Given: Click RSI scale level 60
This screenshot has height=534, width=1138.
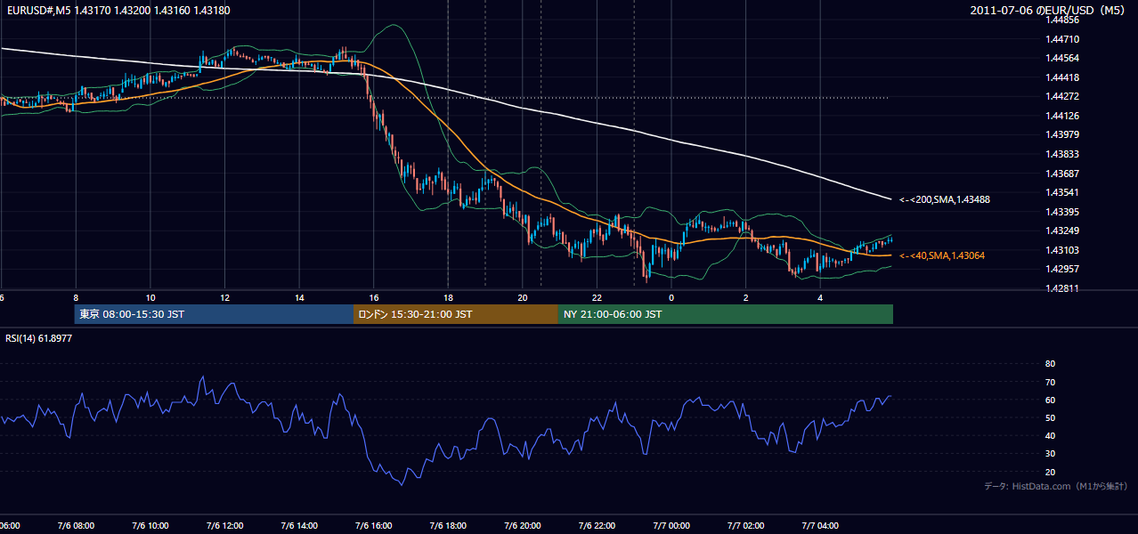Looking at the screenshot, I should tap(1050, 400).
